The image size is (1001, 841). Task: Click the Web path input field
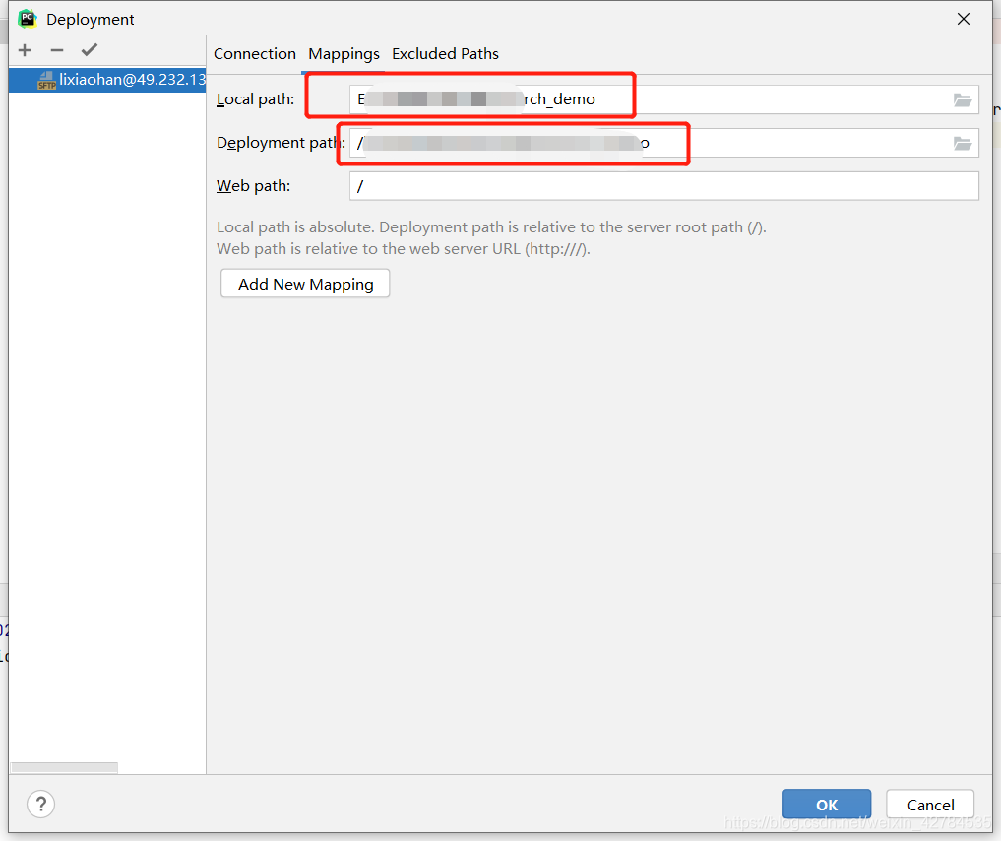(664, 186)
